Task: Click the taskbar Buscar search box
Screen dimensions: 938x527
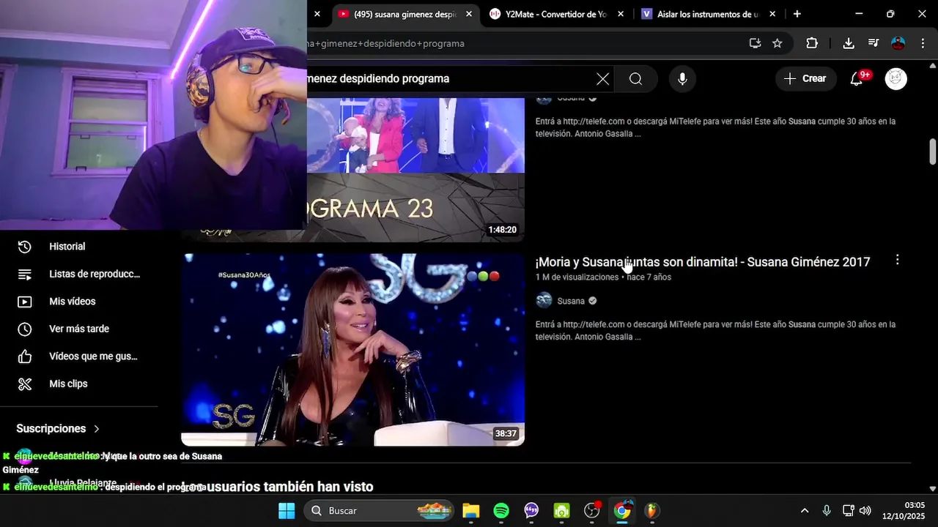Action: tap(379, 510)
